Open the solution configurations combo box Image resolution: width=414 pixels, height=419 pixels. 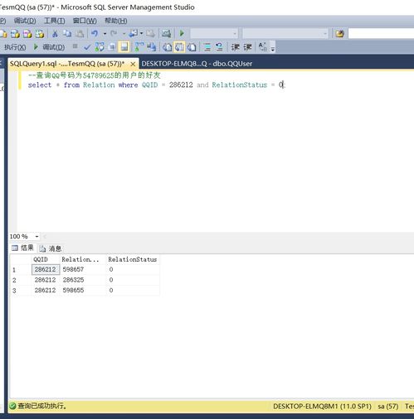[x=214, y=34]
